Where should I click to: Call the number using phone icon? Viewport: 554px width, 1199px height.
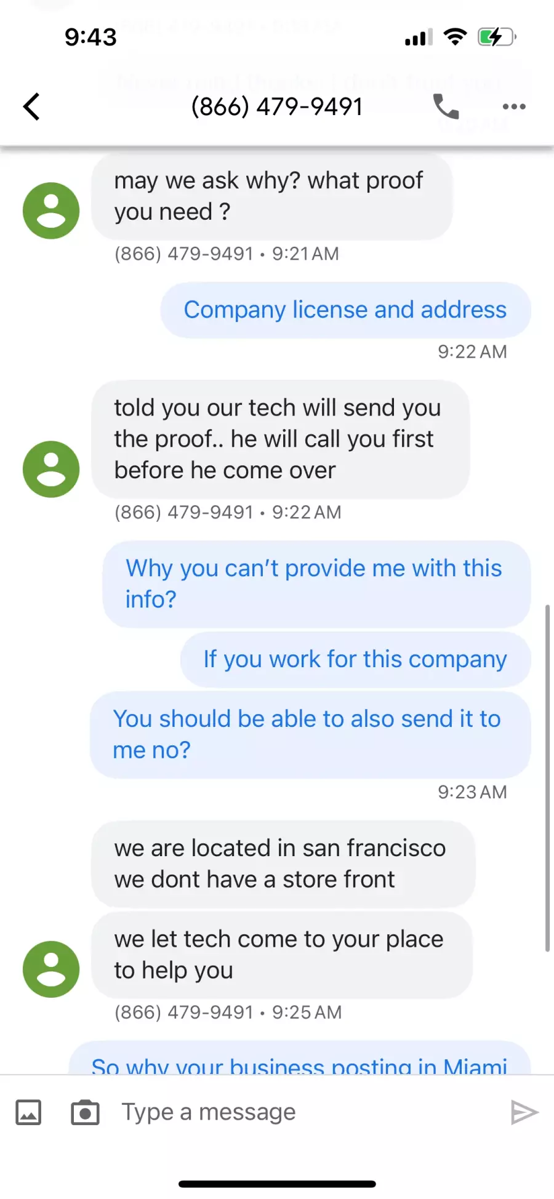(446, 106)
